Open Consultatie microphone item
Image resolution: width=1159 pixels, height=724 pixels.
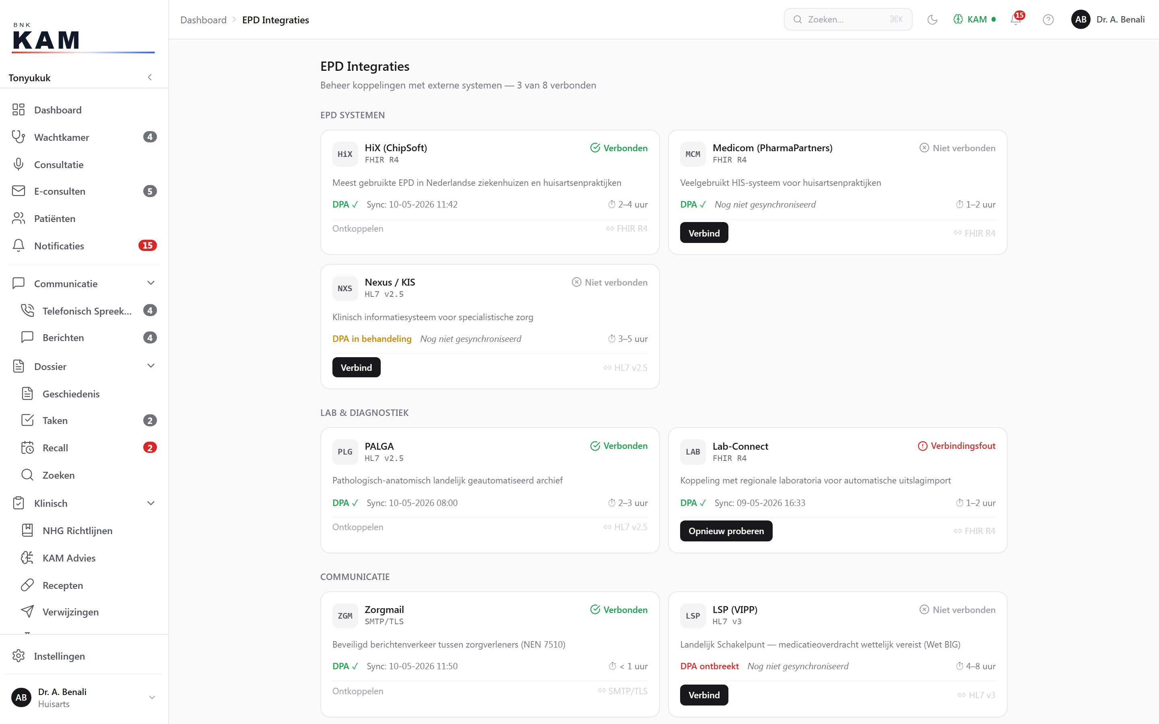coord(84,164)
